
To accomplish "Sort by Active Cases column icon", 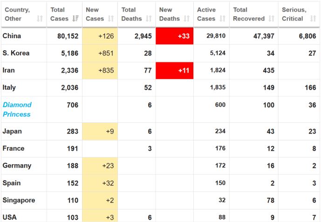I will 223,19.
